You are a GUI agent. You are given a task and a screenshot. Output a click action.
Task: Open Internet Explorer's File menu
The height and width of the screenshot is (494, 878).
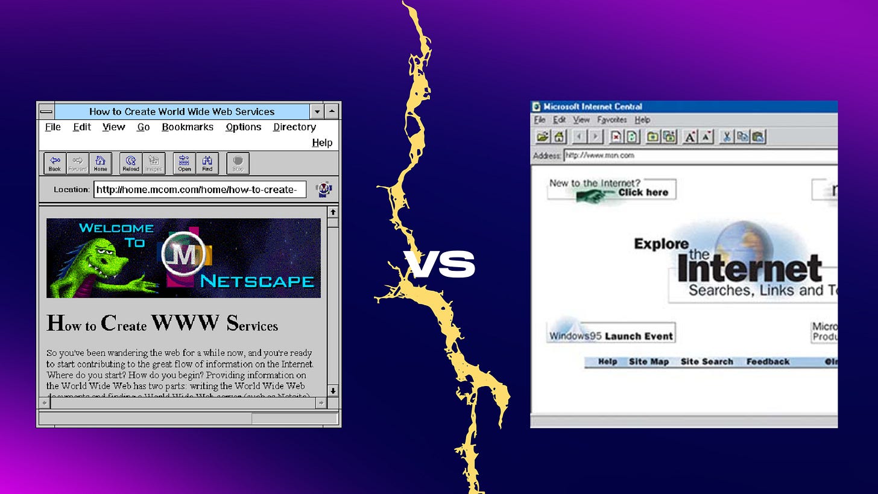539,120
